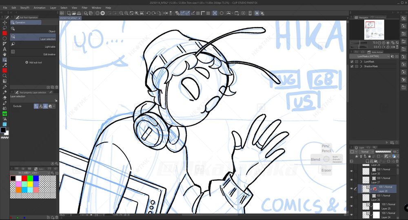408x220 pixels.
Task: Select the Gradient tool
Action: pos(4,81)
